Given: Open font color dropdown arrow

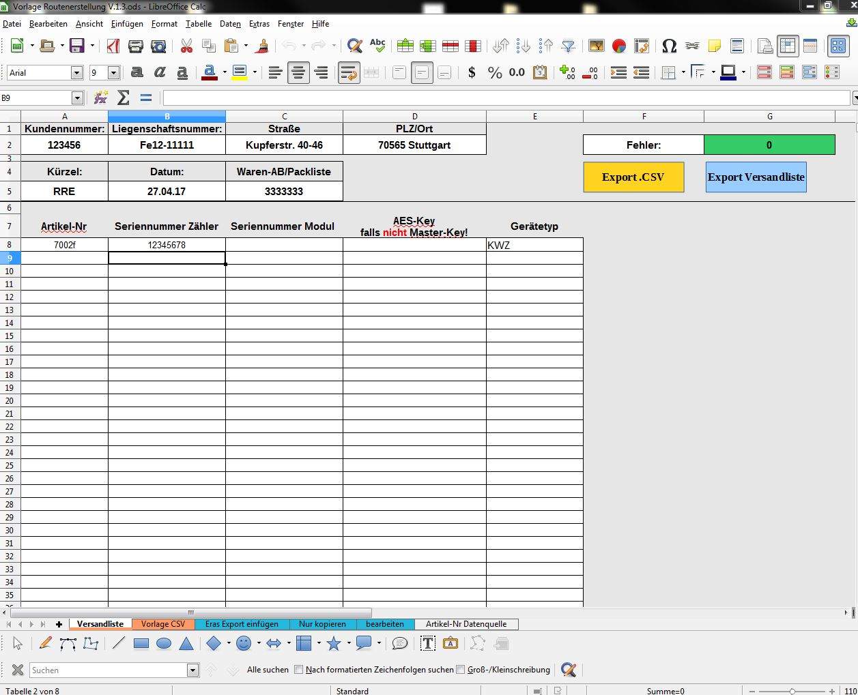Looking at the screenshot, I should (225, 72).
